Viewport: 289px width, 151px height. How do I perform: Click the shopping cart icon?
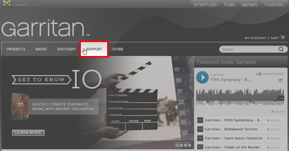[283, 37]
